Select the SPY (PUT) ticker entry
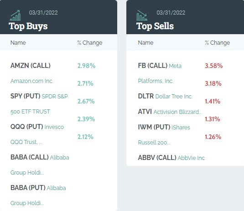Image resolution: width=244 pixels, height=211 pixels. click(26, 96)
